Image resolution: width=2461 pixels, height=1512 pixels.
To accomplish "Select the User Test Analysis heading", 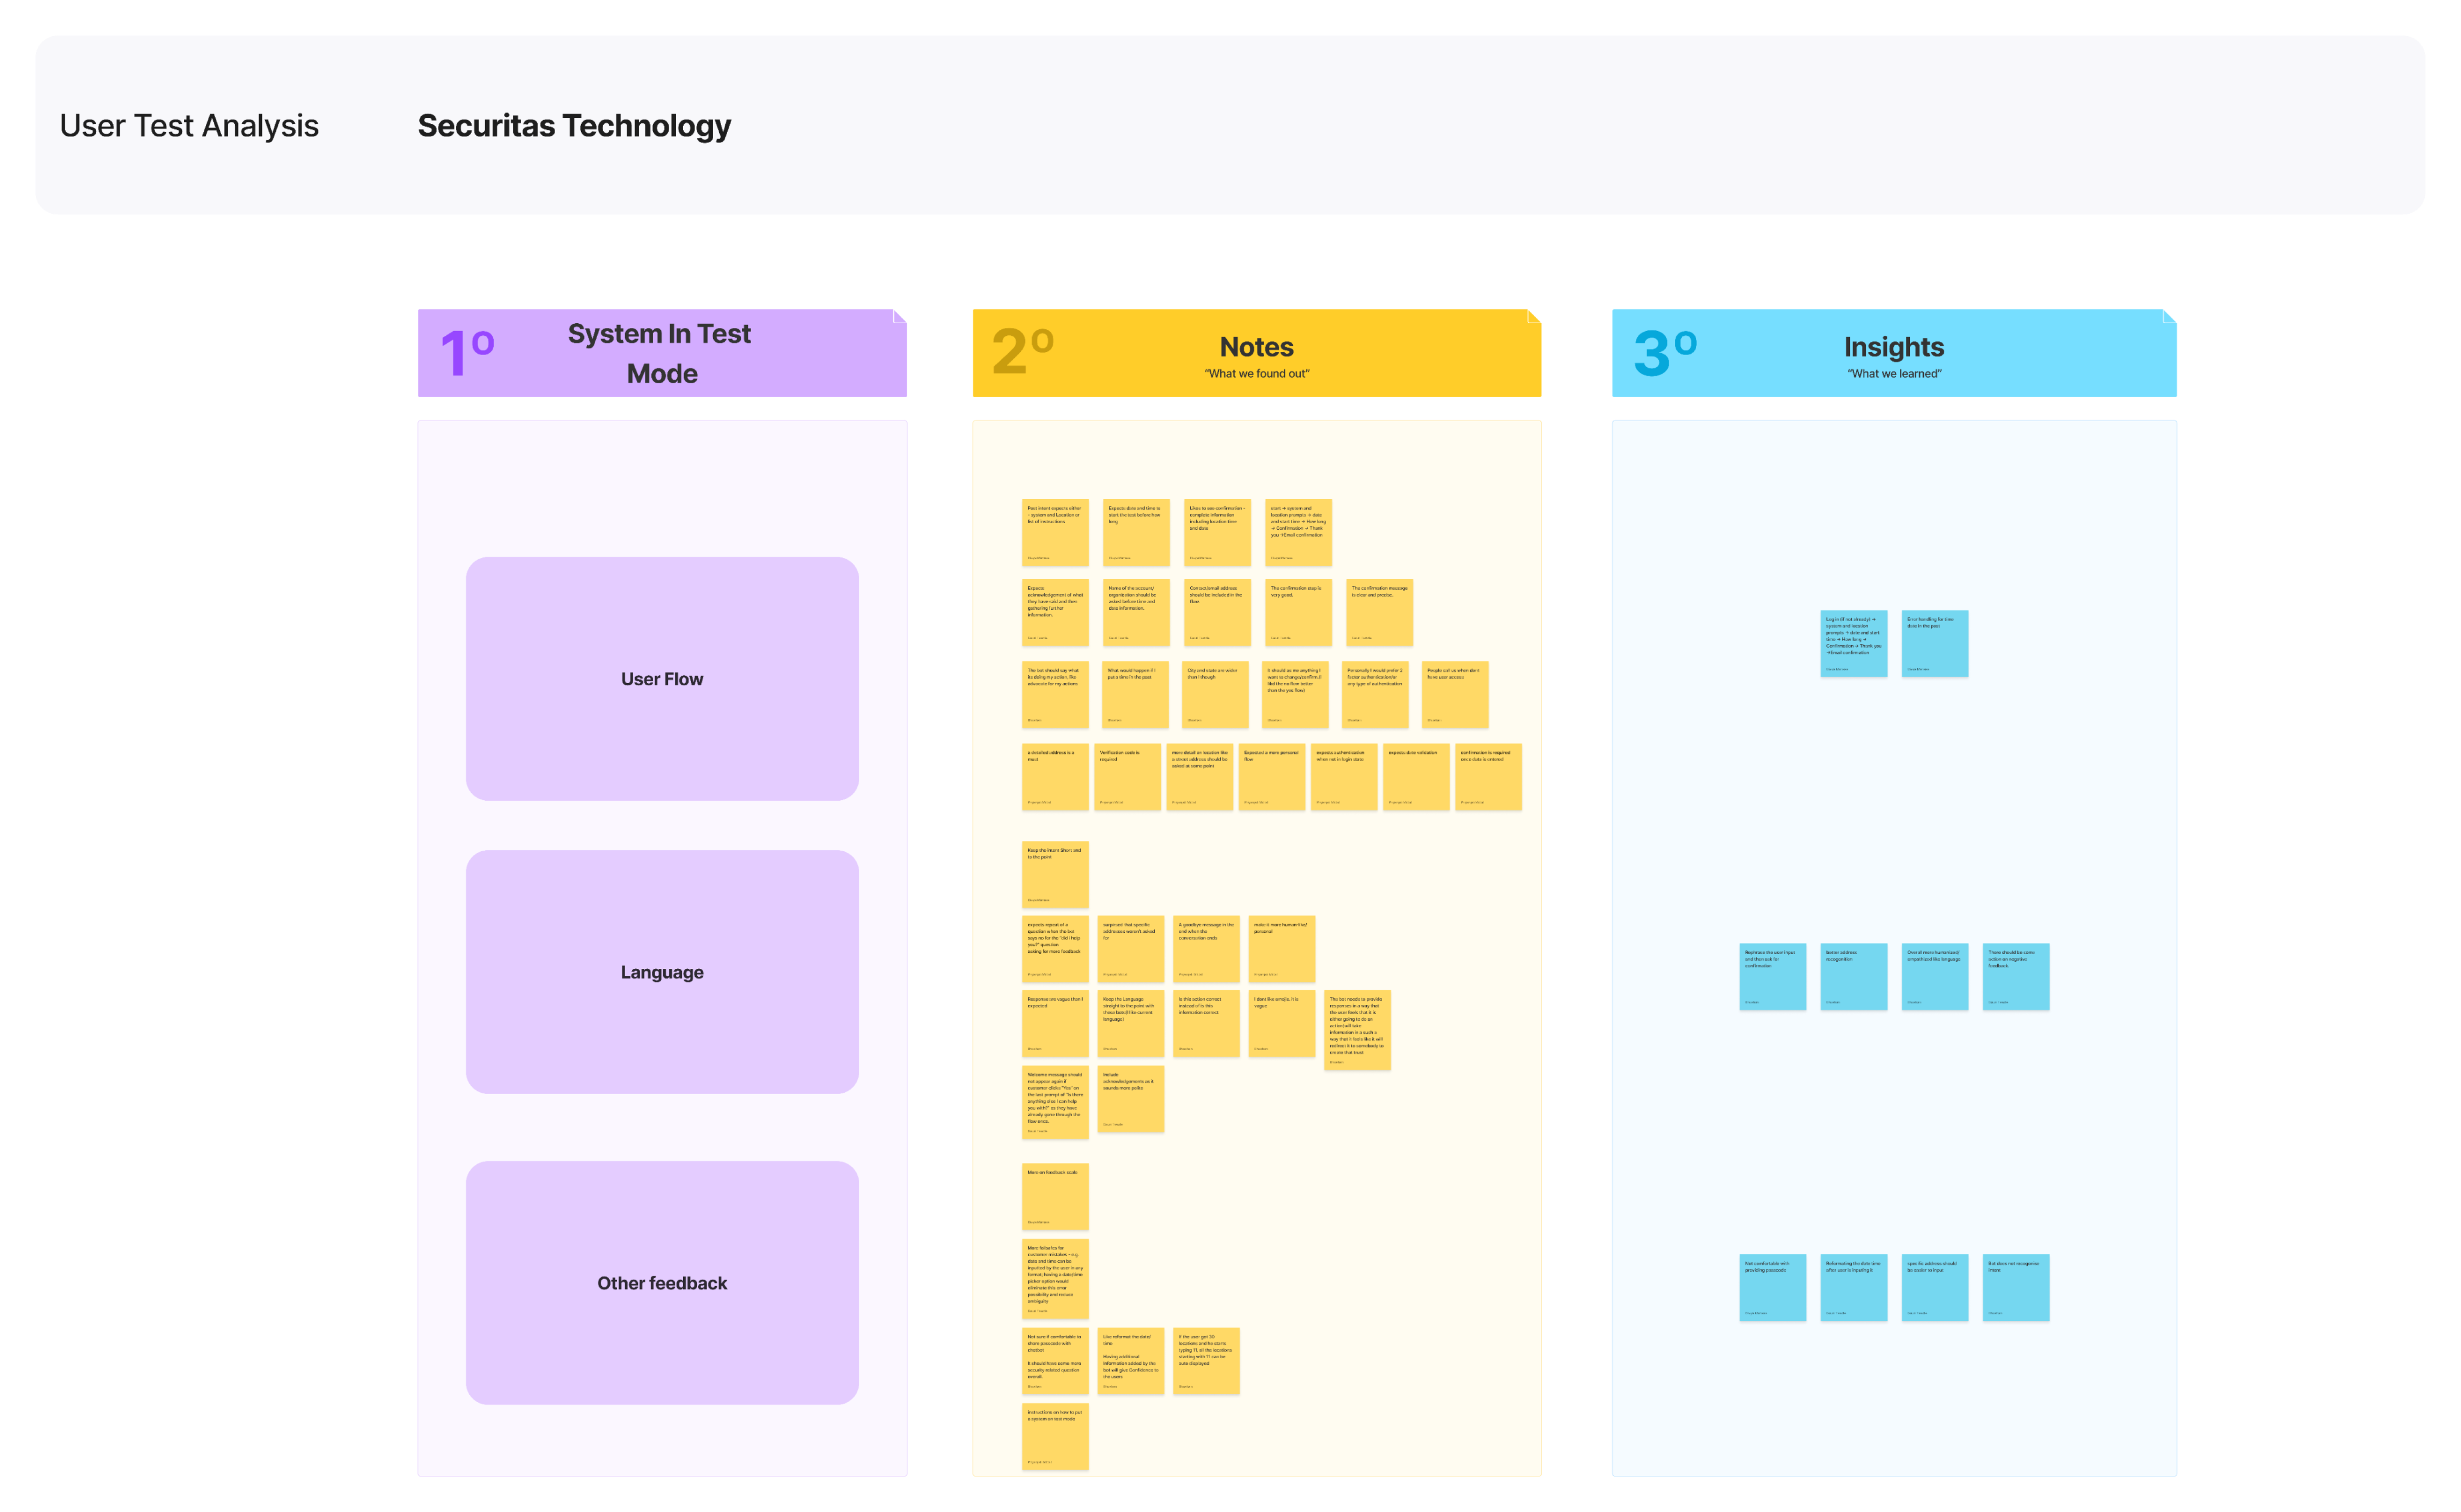I will (189, 126).
